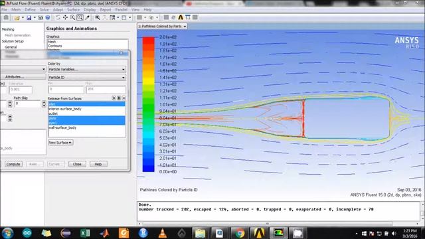Open Arduino from the taskbar

(x=27, y=233)
